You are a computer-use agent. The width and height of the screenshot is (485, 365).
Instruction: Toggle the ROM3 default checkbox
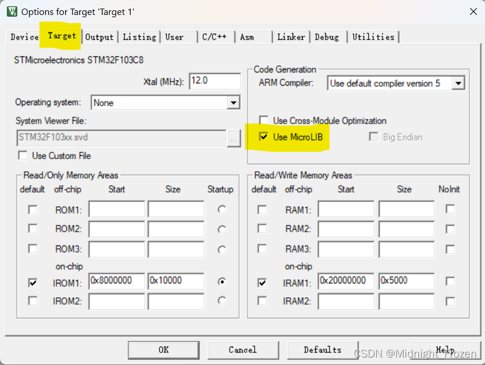[33, 249]
